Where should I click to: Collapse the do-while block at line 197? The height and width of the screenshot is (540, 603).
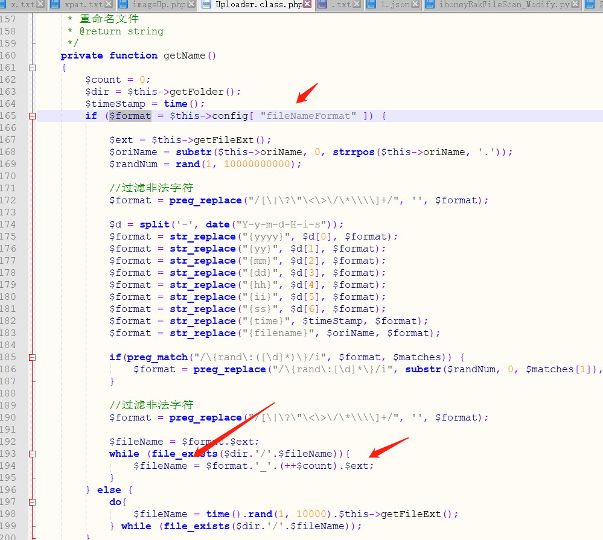[33, 502]
